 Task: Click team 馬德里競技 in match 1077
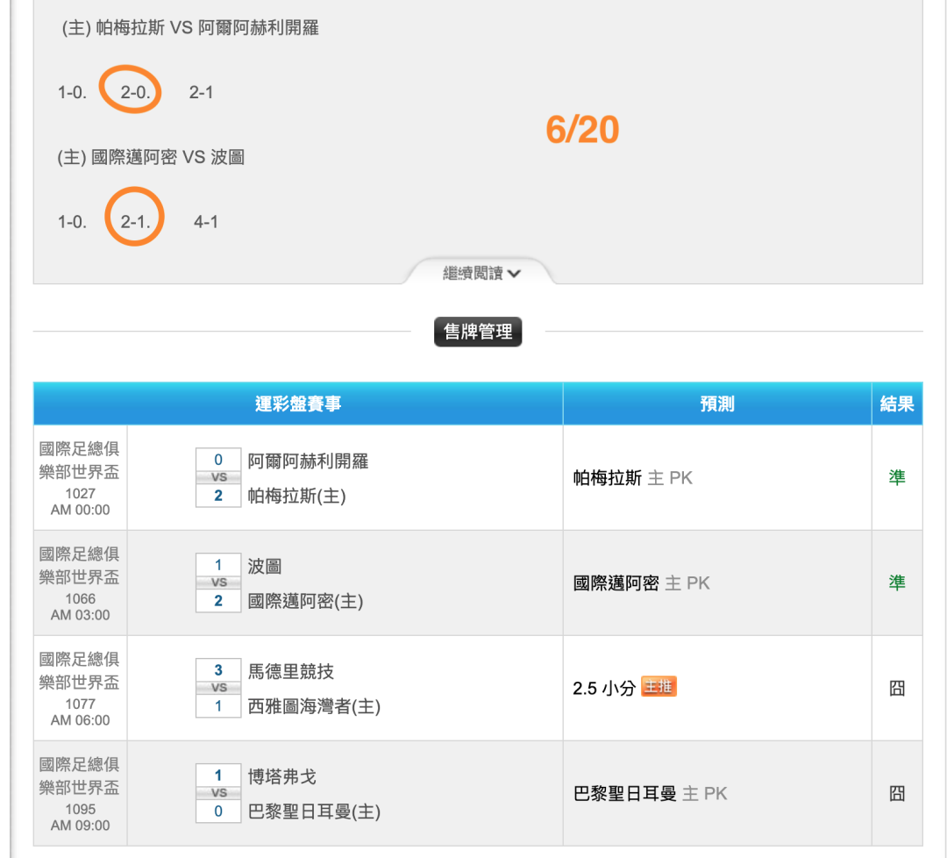(290, 671)
